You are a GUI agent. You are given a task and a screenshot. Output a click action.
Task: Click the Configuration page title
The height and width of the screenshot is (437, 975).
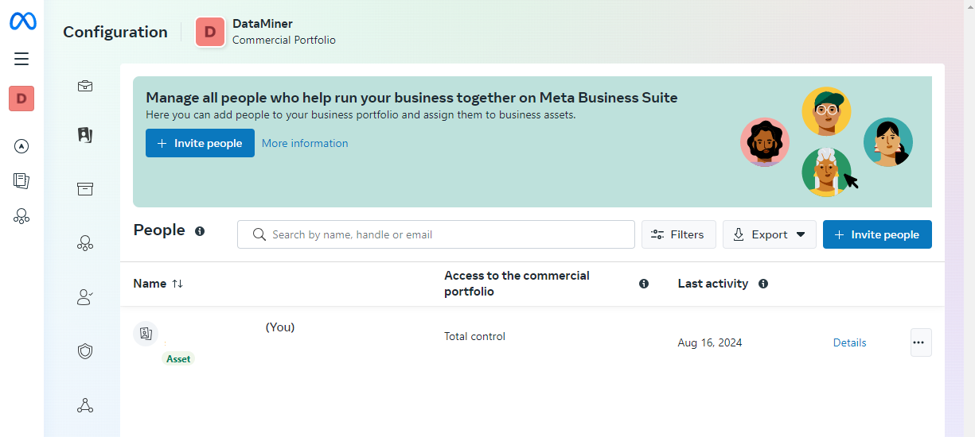(115, 32)
